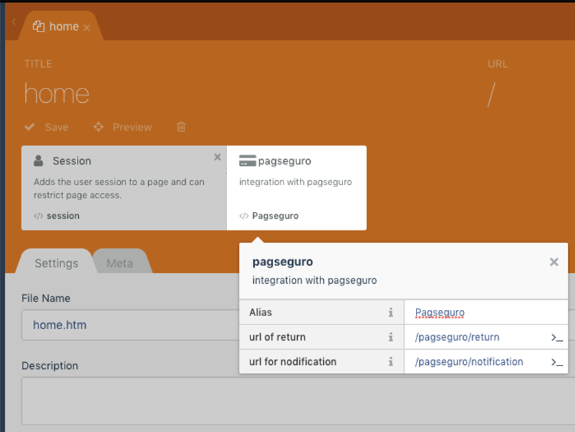The image size is (575, 432).
Task: Show info for url of return
Action: pos(391,337)
